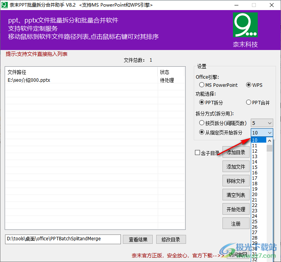Pick 22 in the dropdown list
Screen dimensions: 281x262
[259, 205]
